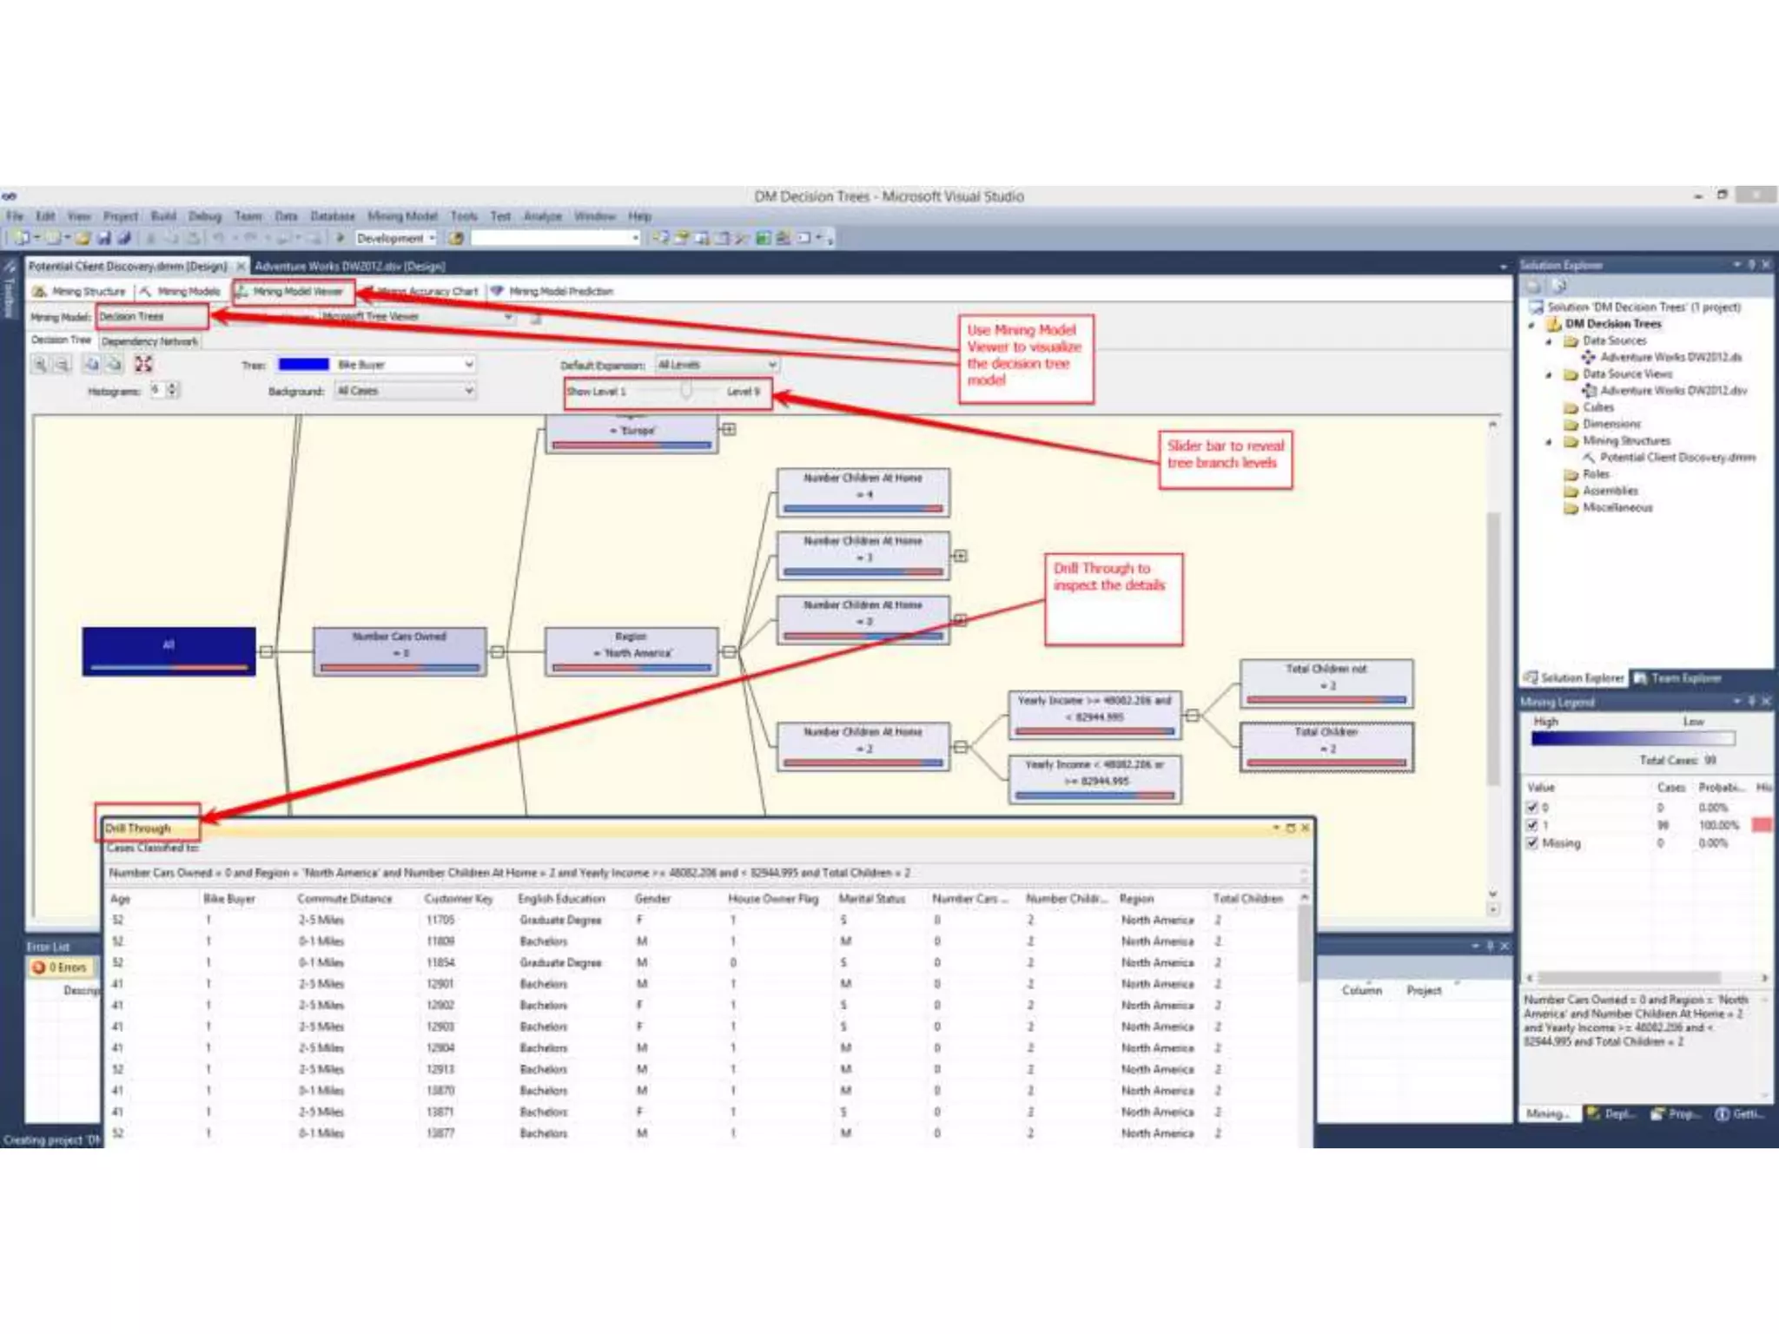
Task: Open the Mining Model menu
Action: pos(402,216)
